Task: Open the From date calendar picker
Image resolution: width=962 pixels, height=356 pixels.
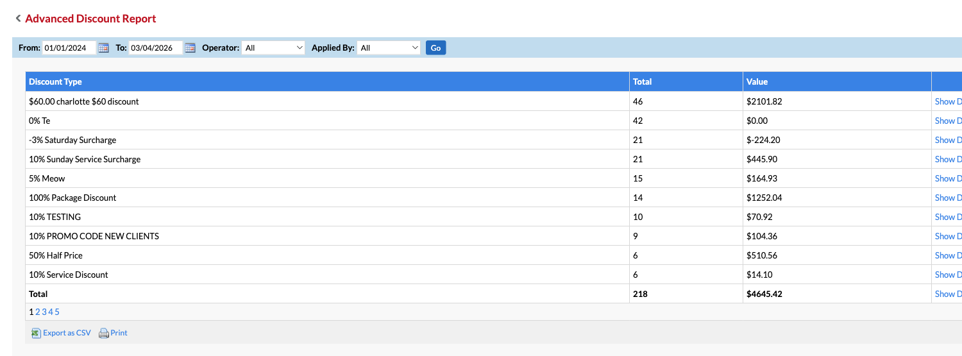Action: (x=103, y=48)
